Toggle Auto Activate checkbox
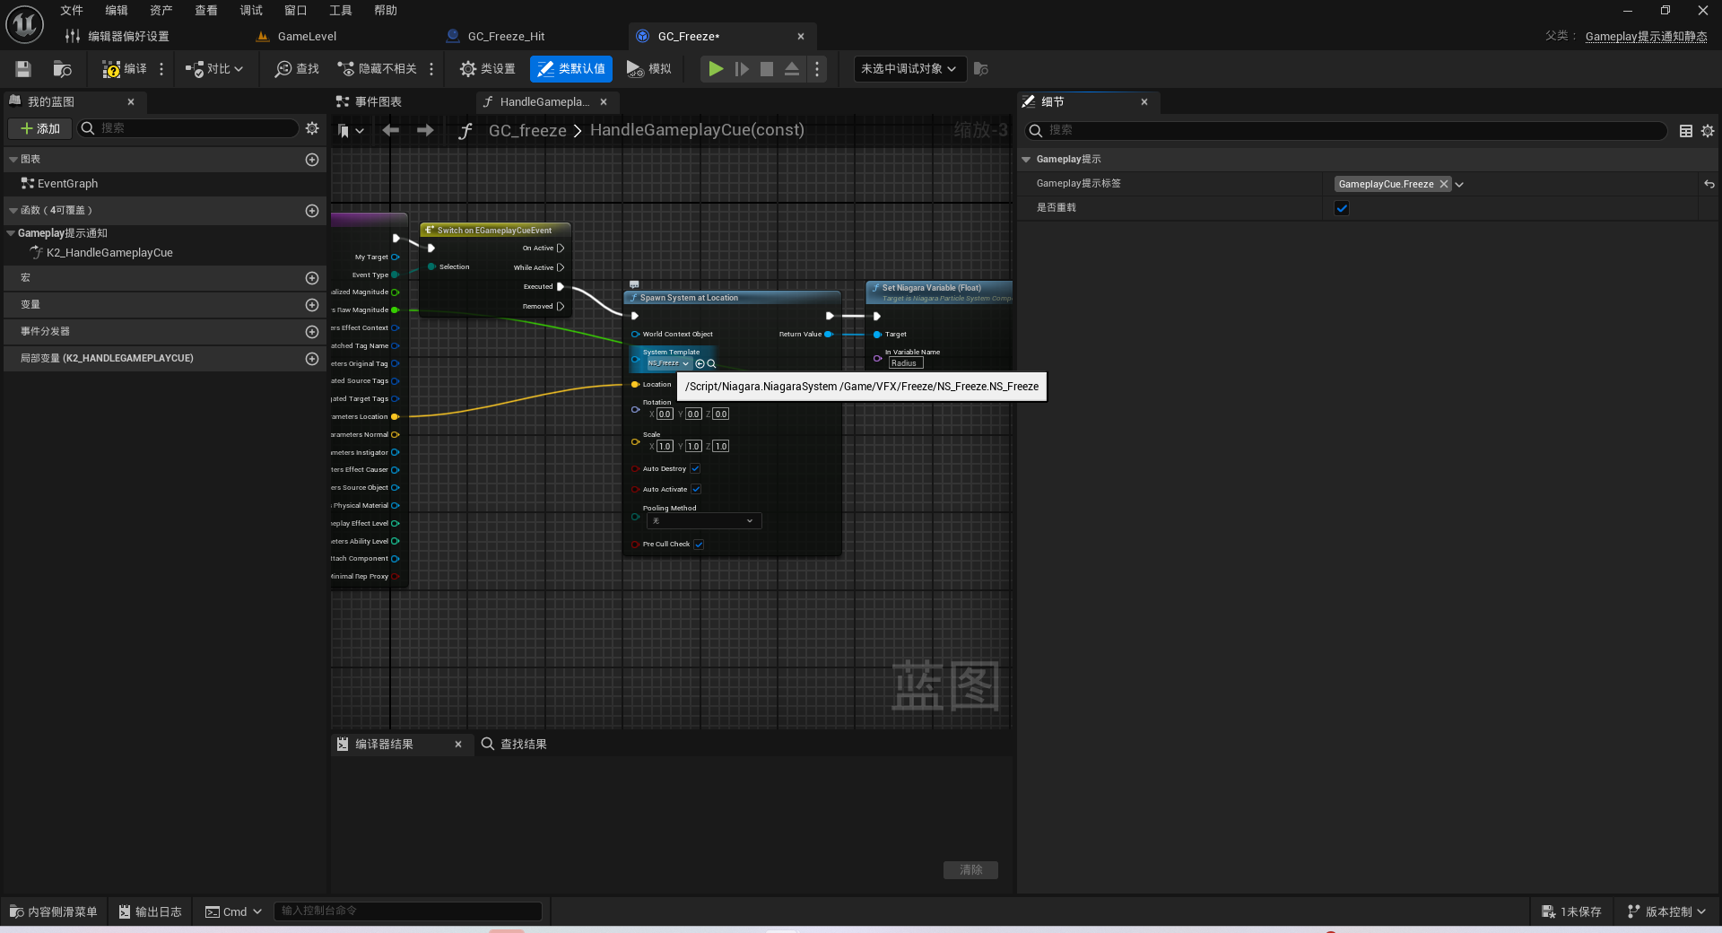The width and height of the screenshot is (1722, 933). (696, 489)
